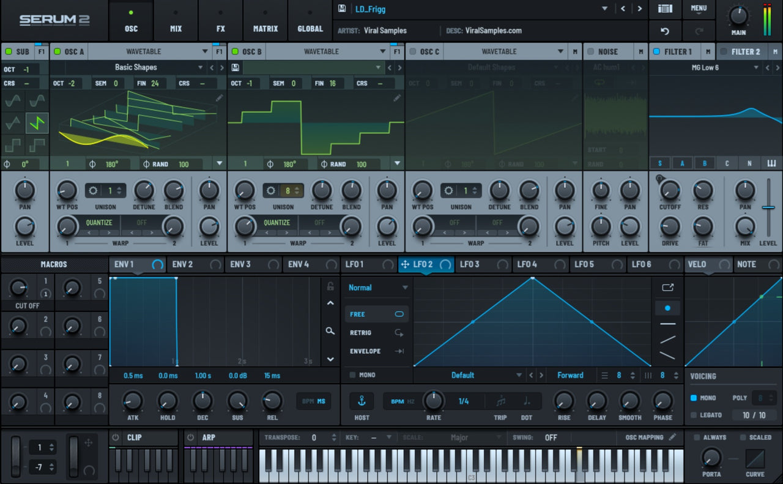Go to the next preset
This screenshot has height=484, width=783.
640,9
